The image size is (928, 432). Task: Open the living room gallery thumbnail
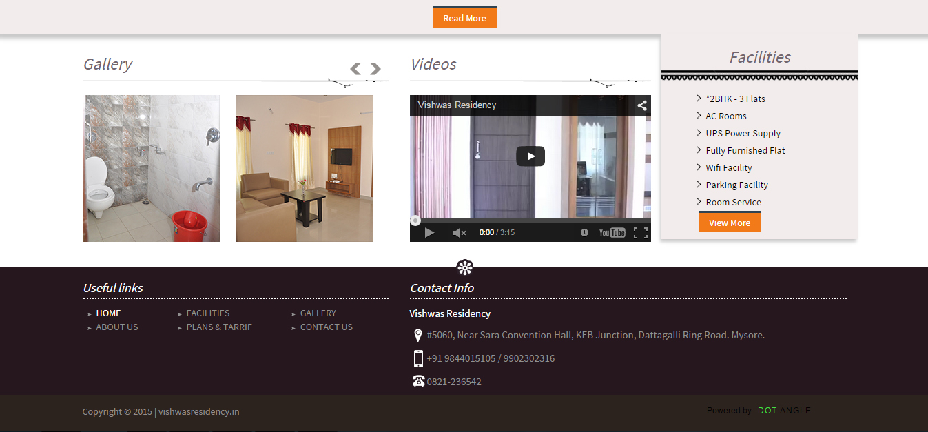305,168
